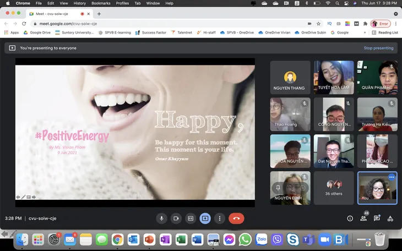Viewport: 402px width, 251px height.
Task: Open Skype from Dock
Action: pyautogui.click(x=293, y=240)
